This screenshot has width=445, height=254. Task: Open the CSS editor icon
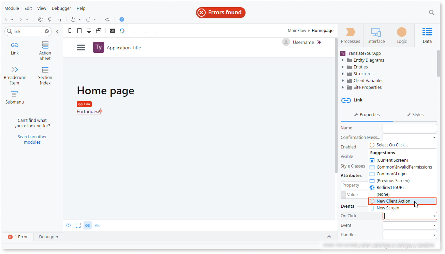(x=112, y=31)
